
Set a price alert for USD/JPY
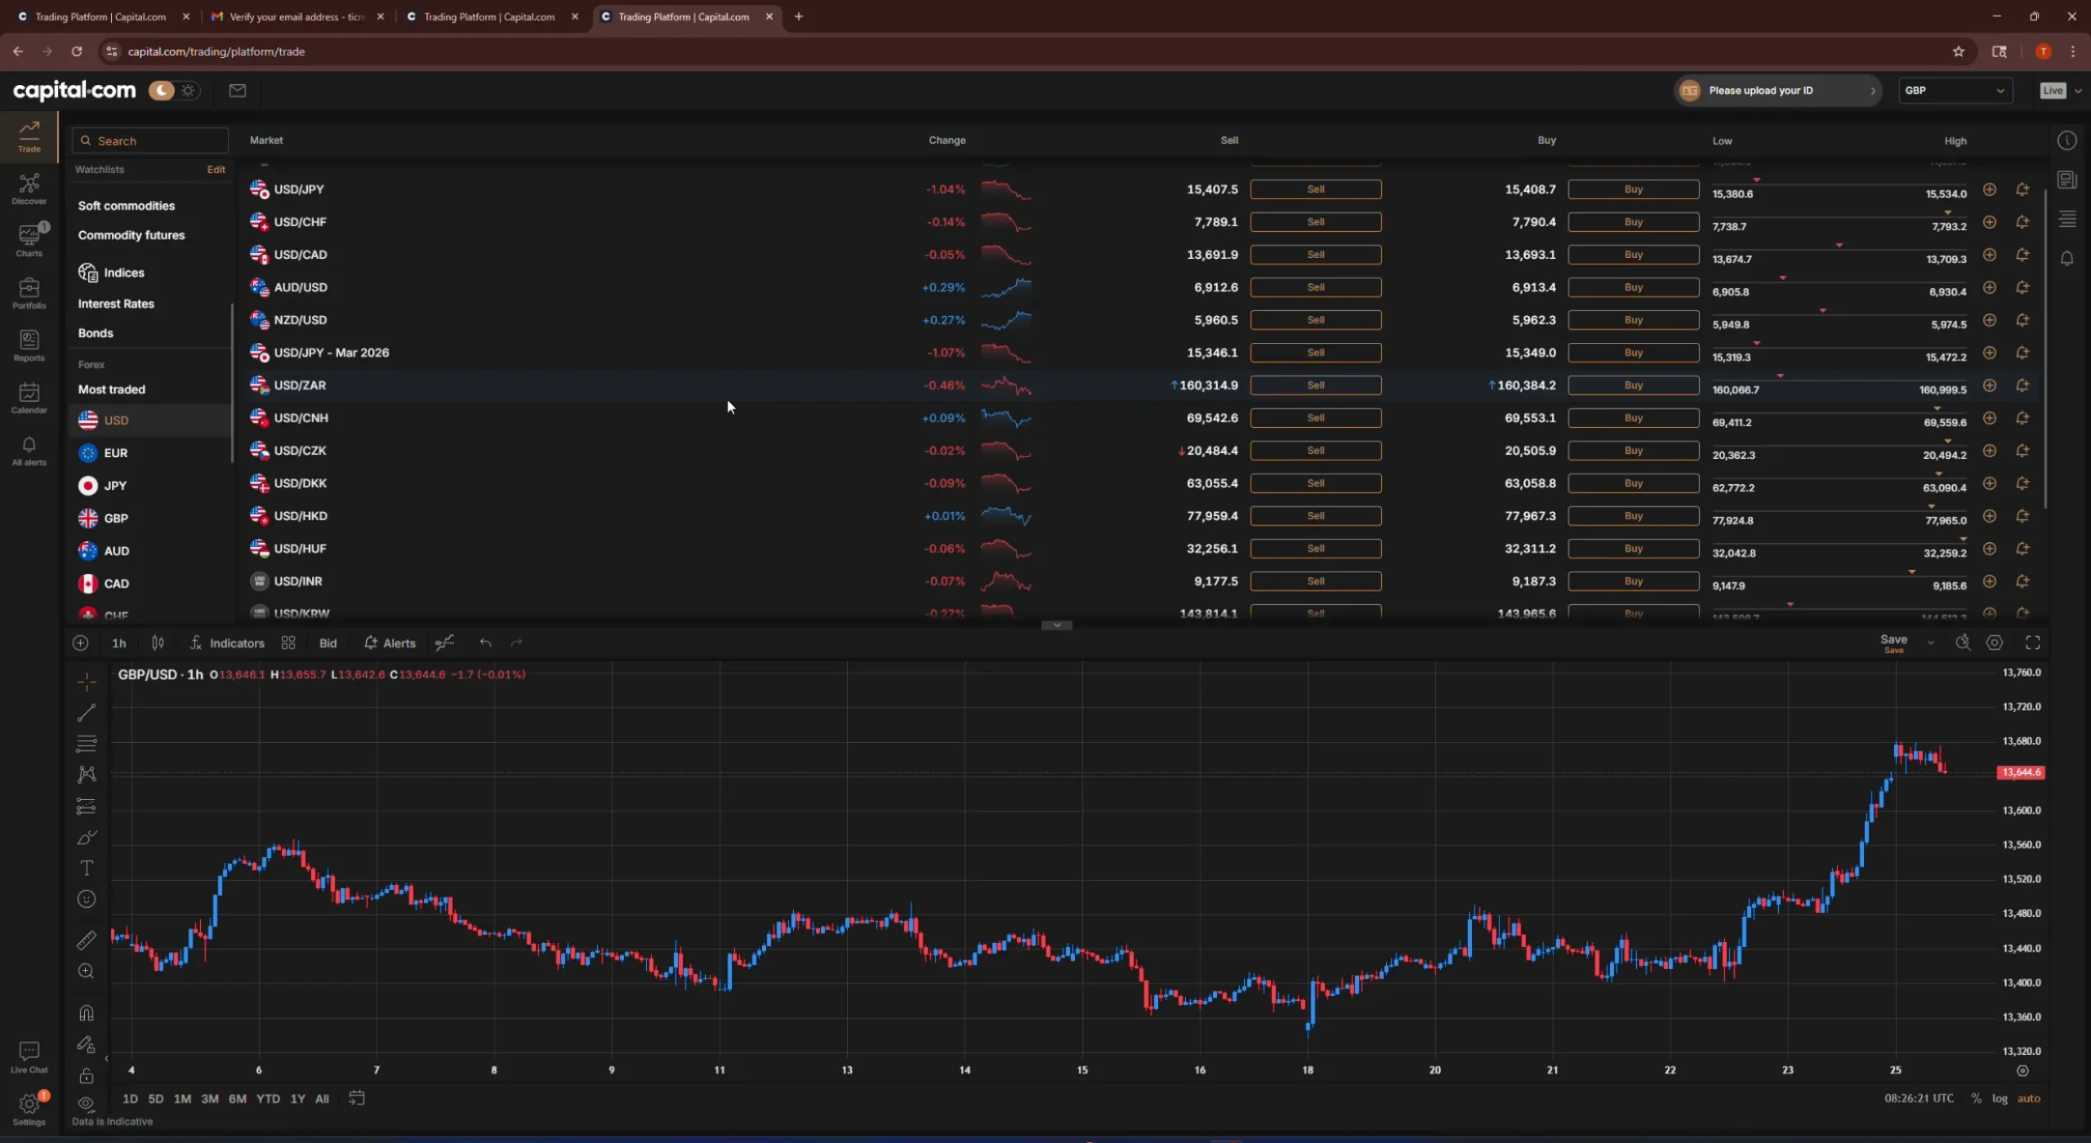(2023, 189)
